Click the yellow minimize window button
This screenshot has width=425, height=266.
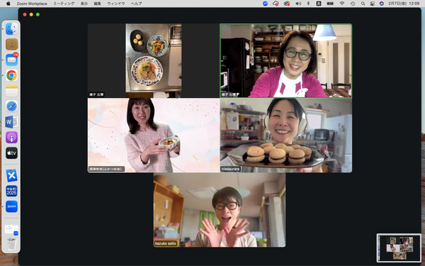coord(31,14)
